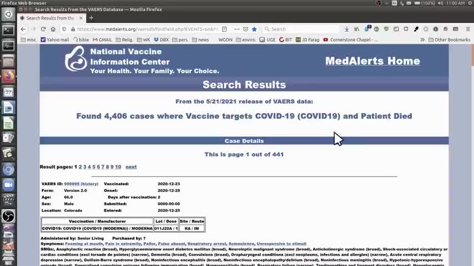
Task: Open the history link for VAERS ID
Action: 89,184
